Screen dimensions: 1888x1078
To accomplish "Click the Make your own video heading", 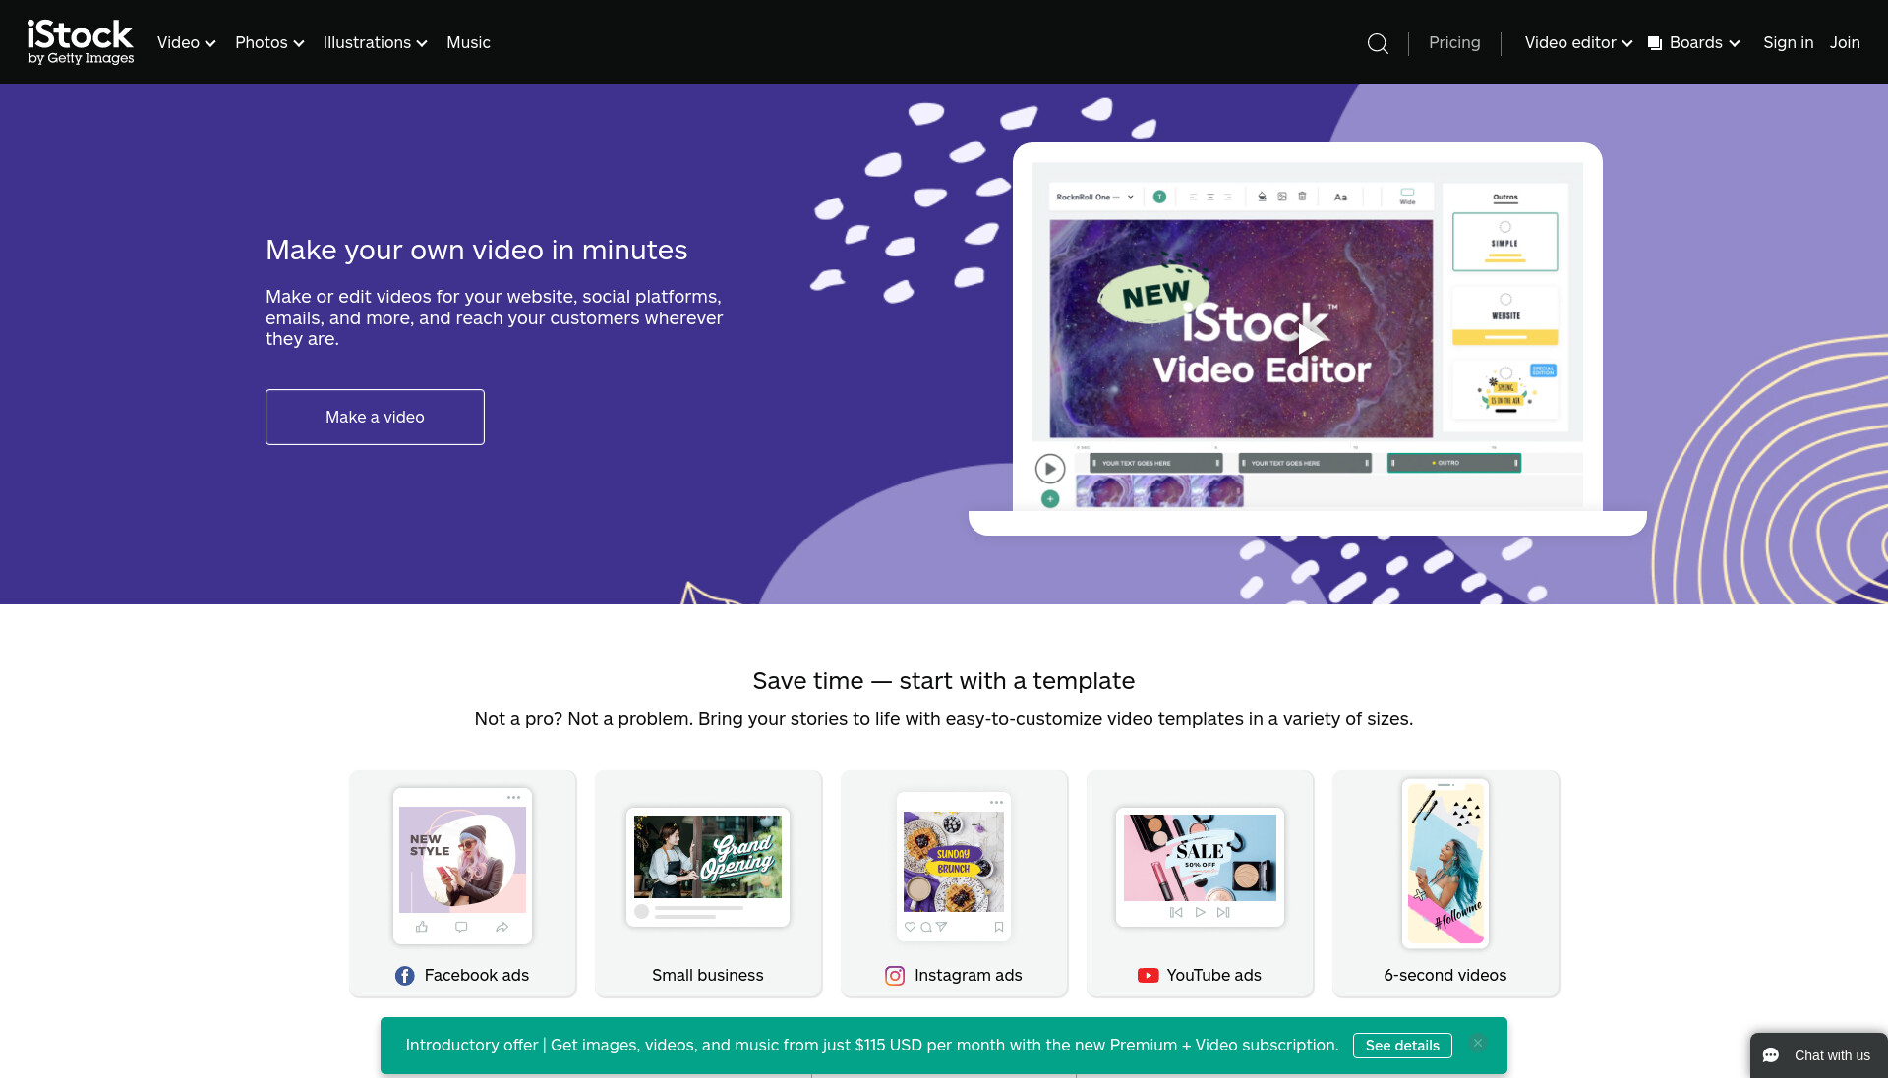I will [476, 251].
